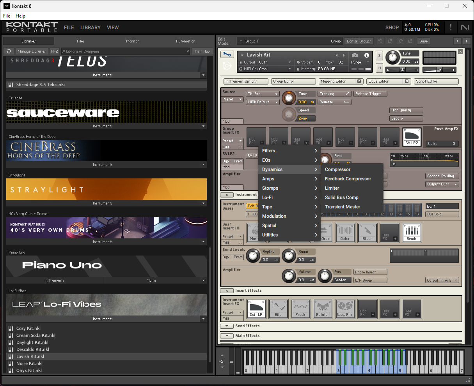Switch to the Files tab
Screen dimensions: 474x386
click(81, 41)
